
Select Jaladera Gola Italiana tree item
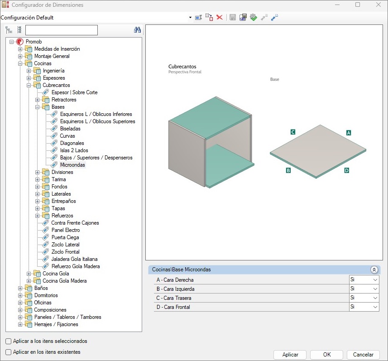74,259
